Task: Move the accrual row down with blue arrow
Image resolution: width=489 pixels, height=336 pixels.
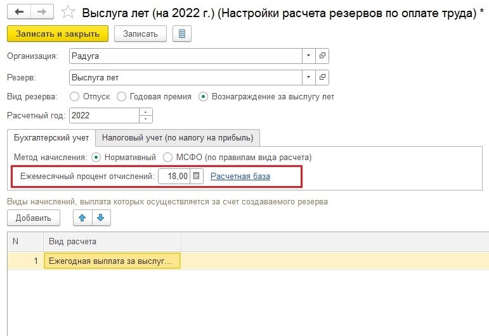Action: 101,218
